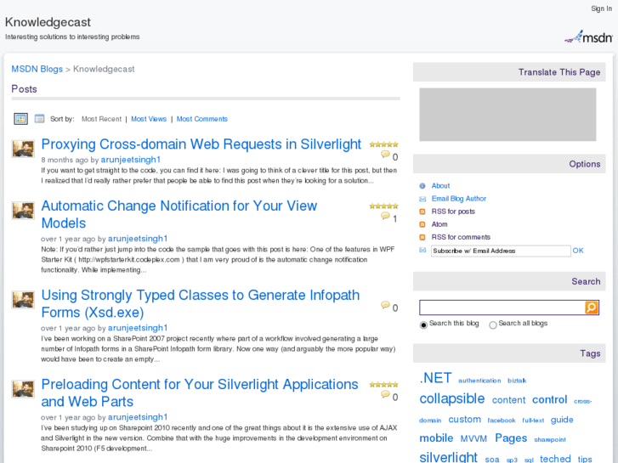Click the blog search text box

pyautogui.click(x=502, y=308)
